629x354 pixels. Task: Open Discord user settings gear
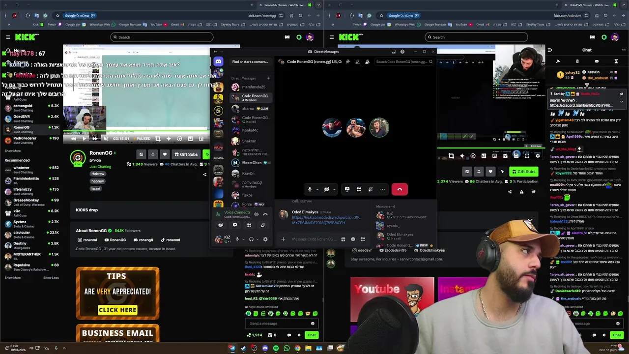tap(265, 239)
